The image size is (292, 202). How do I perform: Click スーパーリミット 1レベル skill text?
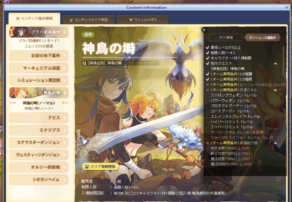(232, 127)
